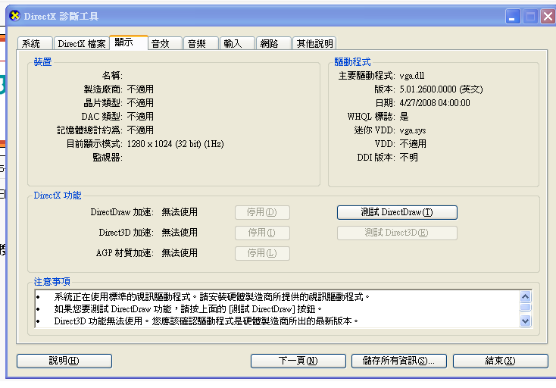Click the Direct3D 加速 status 無法使用
The width and height of the screenshot is (556, 388).
point(180,233)
